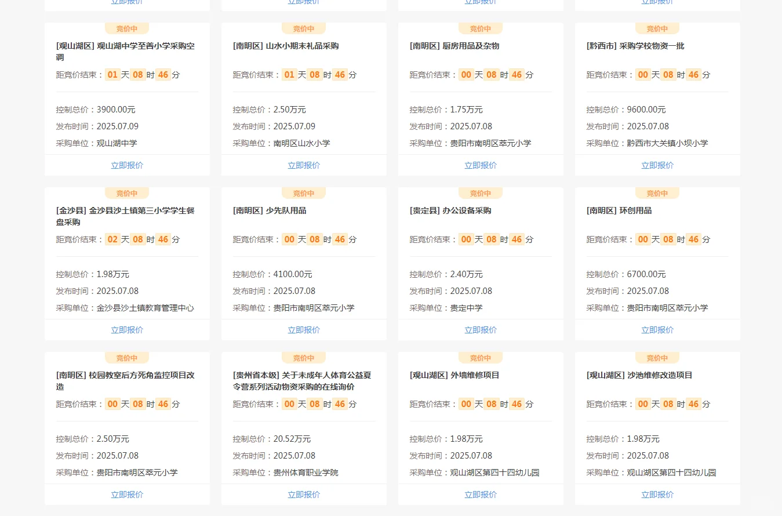Screen dimensions: 782x516
Task: Click 立即报价 for 未成年人体育公益夏令营 inquiry
Action: [304, 495]
